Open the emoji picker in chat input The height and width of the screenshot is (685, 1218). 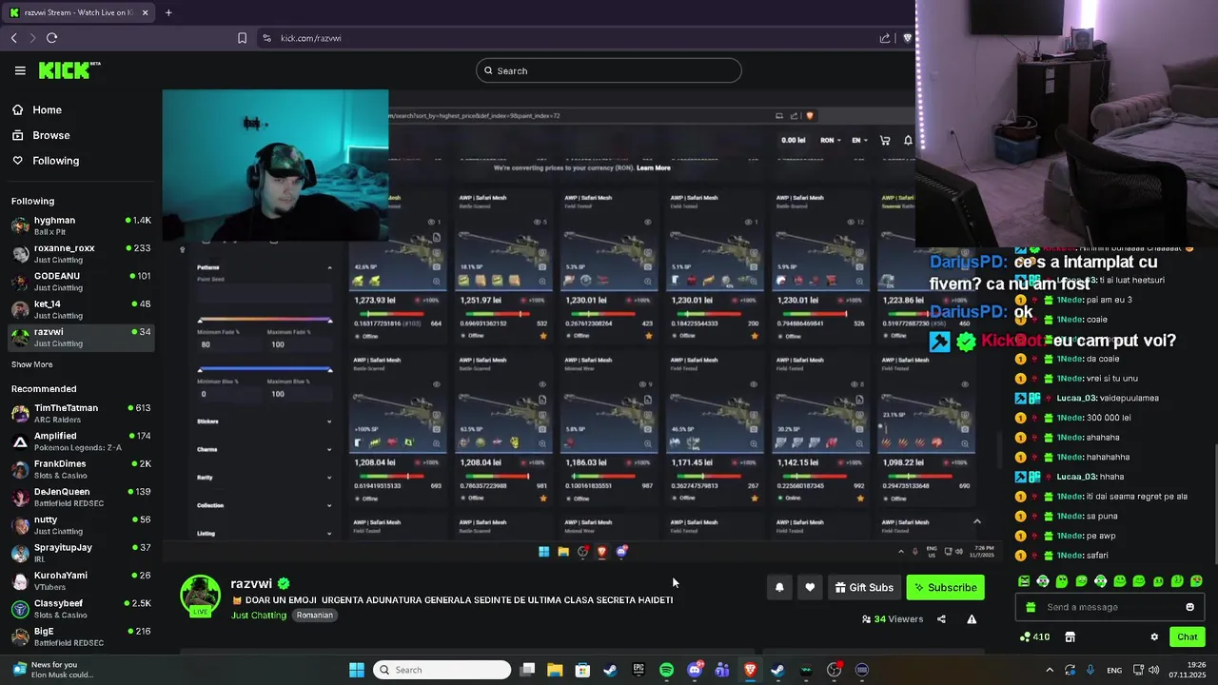[1189, 607]
